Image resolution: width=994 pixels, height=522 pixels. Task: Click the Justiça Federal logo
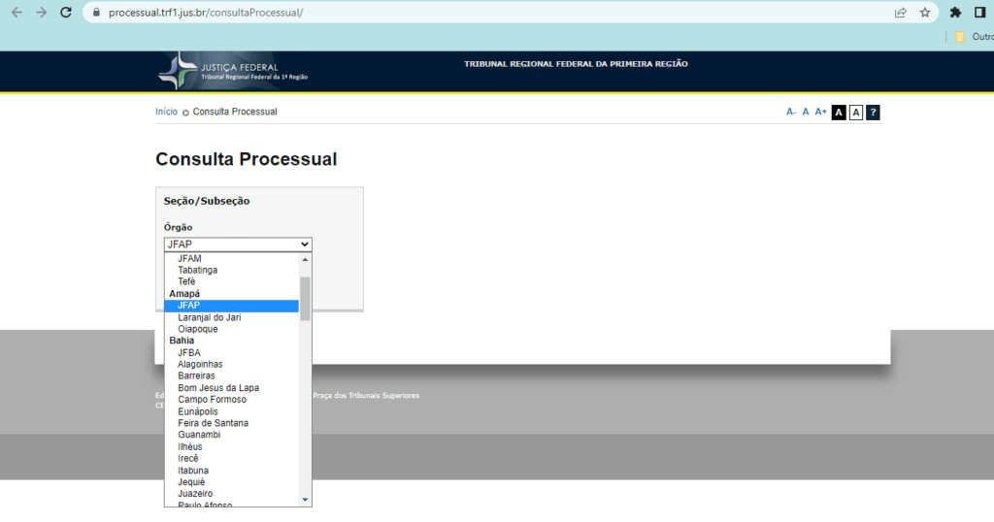pos(234,70)
